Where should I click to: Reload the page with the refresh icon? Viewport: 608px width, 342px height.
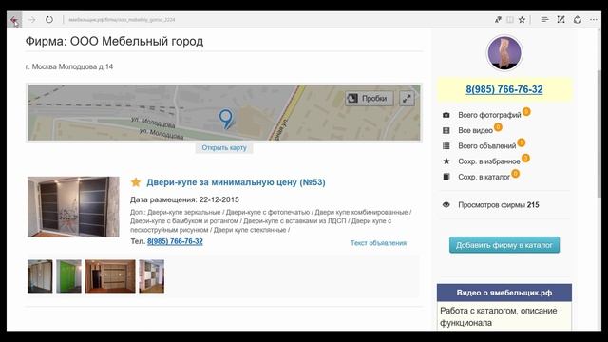click(49, 19)
